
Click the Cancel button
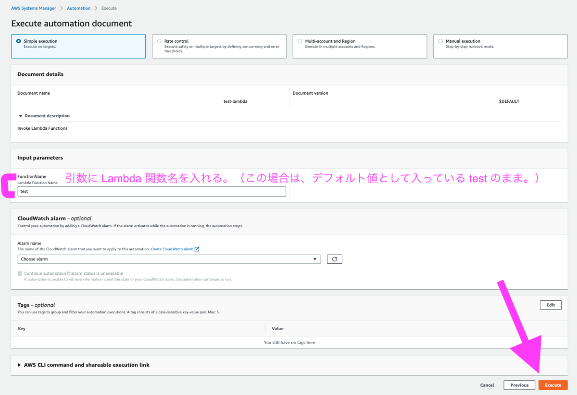pyautogui.click(x=487, y=385)
